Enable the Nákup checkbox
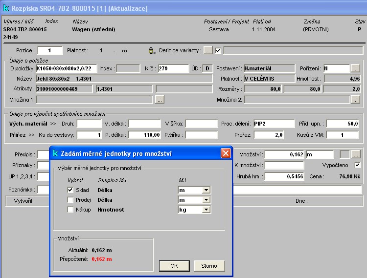Image resolution: width=367 pixels, height=278 pixels. (x=70, y=210)
